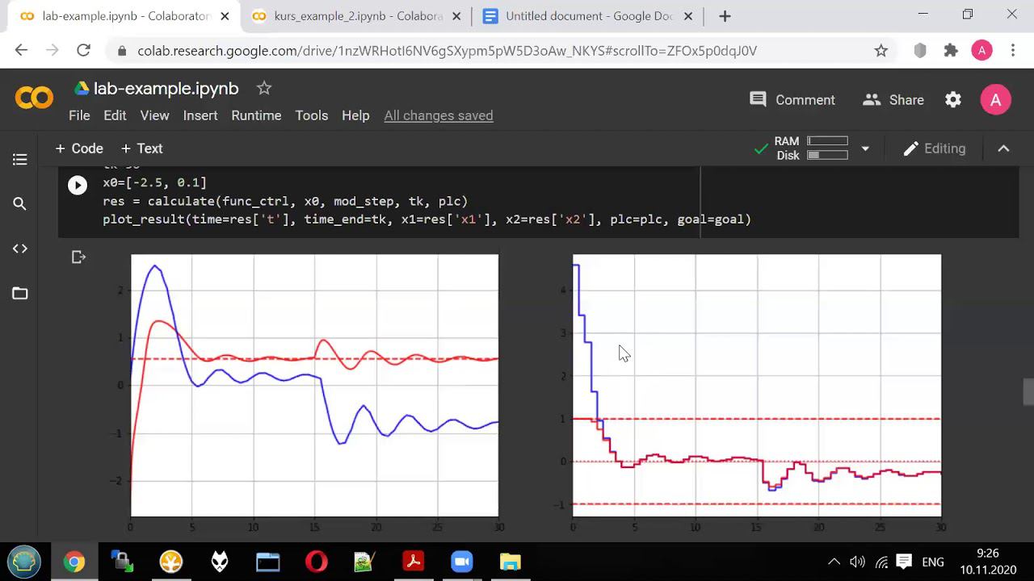Open the Runtime menu
Image resolution: width=1034 pixels, height=581 pixels.
[x=256, y=115]
